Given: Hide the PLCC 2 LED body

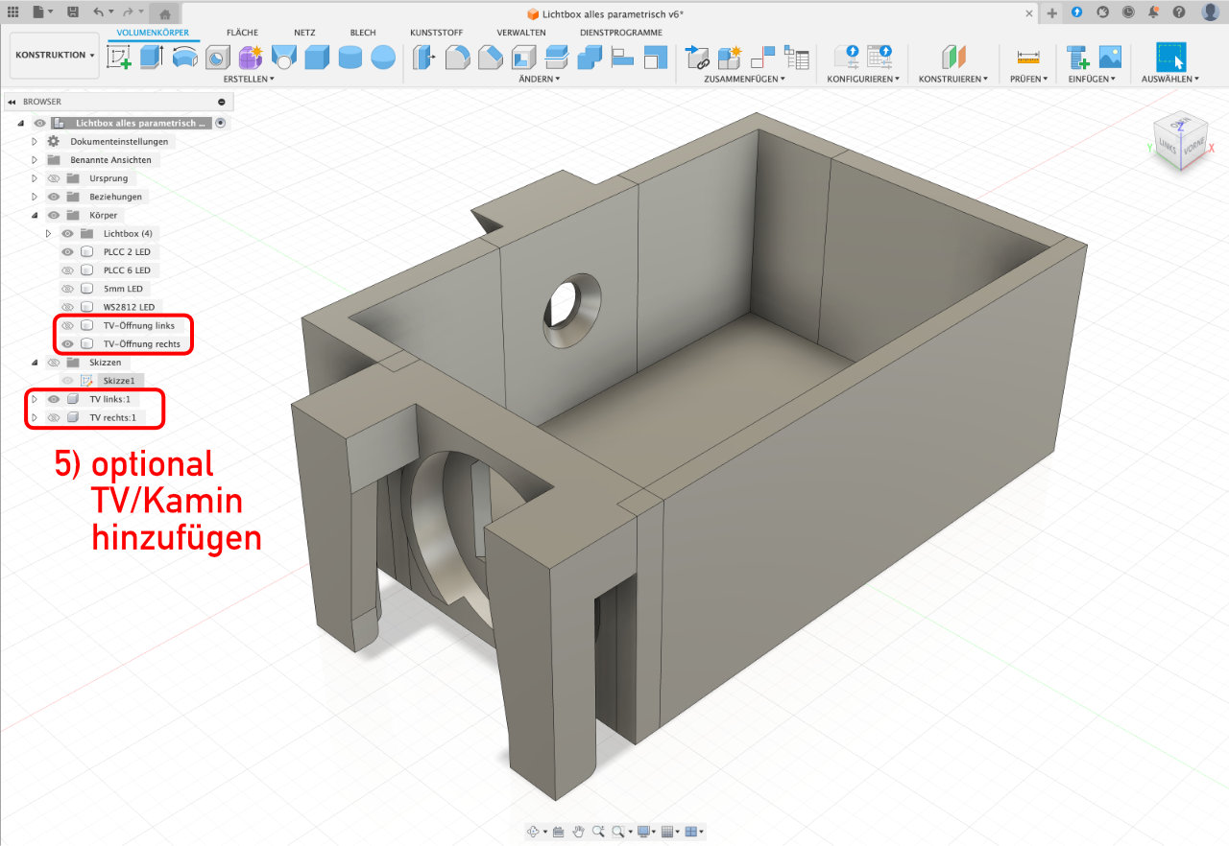Looking at the screenshot, I should pos(67,251).
